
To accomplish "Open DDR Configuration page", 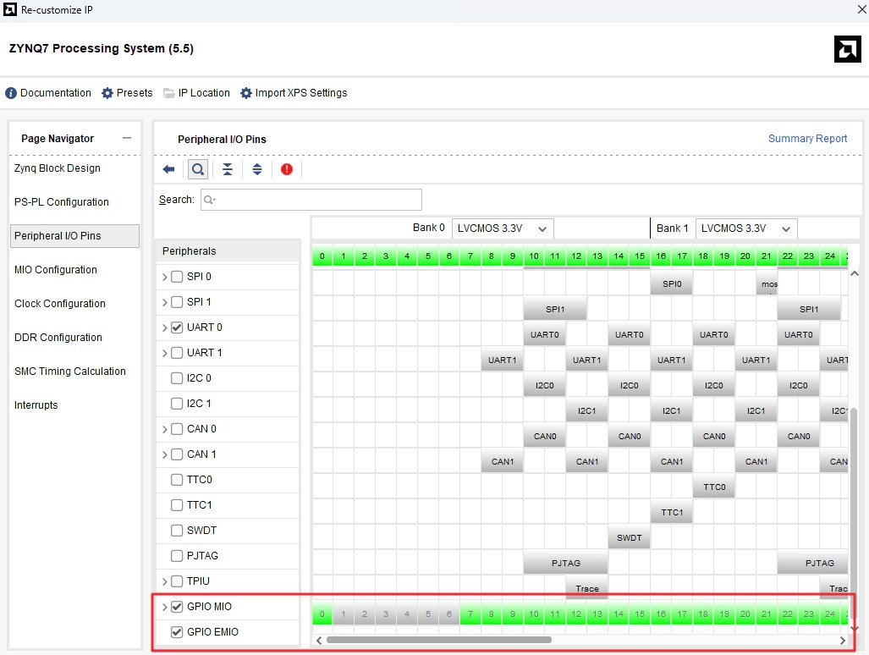I will (x=58, y=338).
